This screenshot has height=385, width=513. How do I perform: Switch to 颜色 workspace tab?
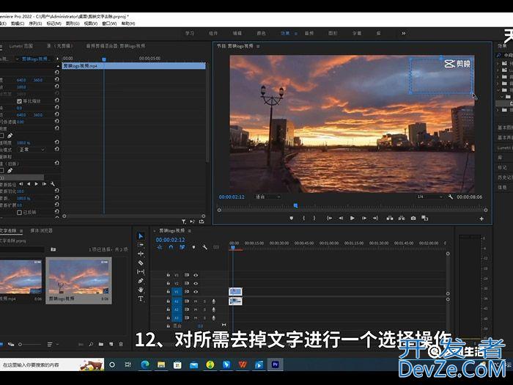coord(261,33)
